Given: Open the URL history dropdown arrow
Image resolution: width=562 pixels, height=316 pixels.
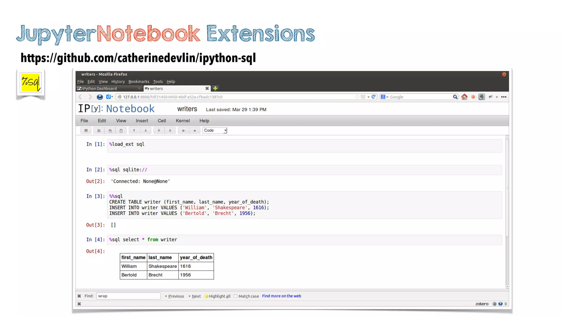Looking at the screenshot, I should [369, 97].
